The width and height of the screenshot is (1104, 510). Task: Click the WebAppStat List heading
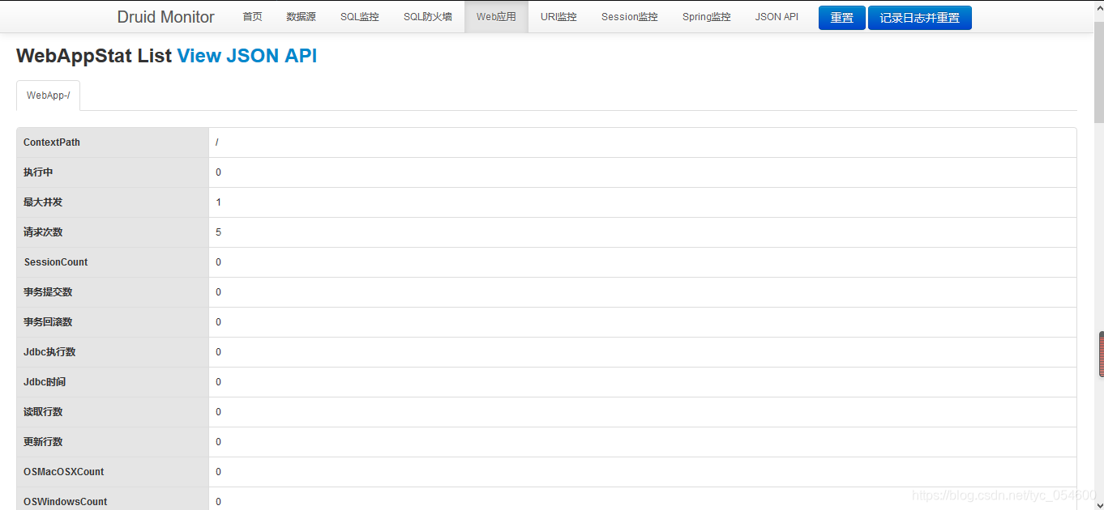[94, 56]
